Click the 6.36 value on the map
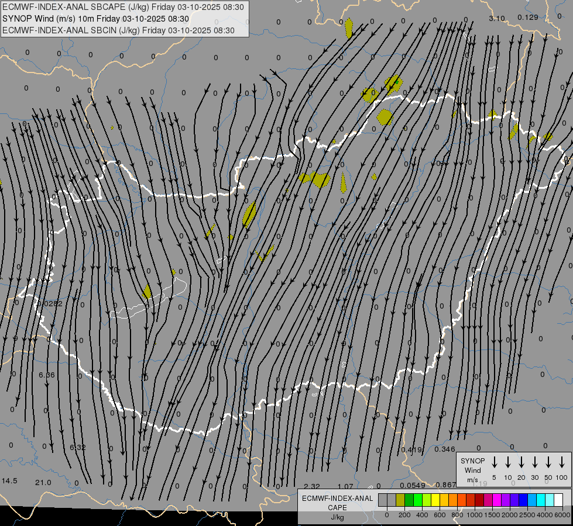 click(x=46, y=375)
